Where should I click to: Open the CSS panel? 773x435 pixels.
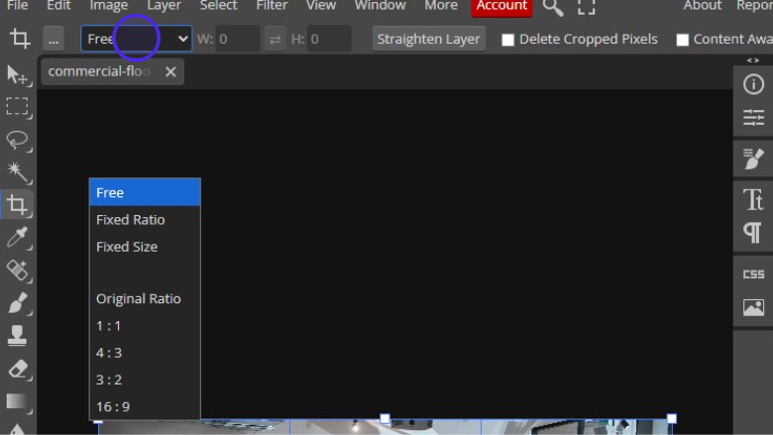[x=753, y=274]
